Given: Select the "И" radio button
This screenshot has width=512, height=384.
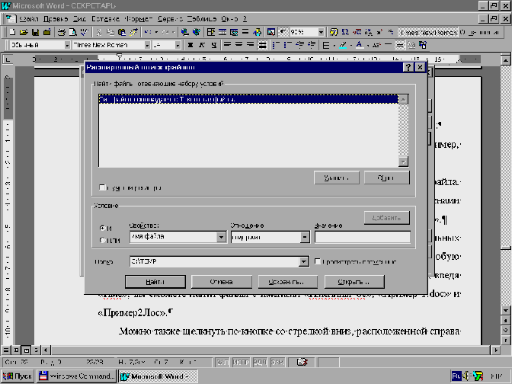Looking at the screenshot, I should click(103, 229).
